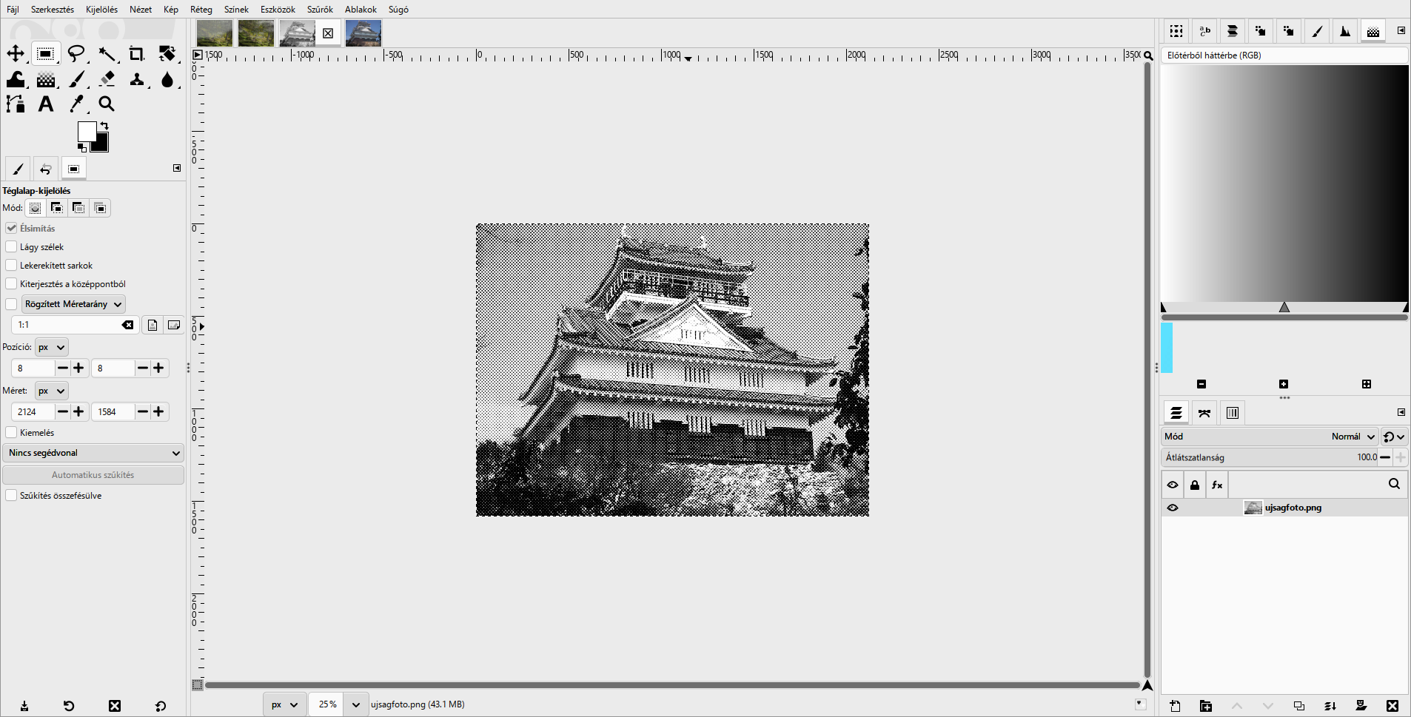Image resolution: width=1411 pixels, height=717 pixels.
Task: Select the Free Select lasso tool
Action: (76, 53)
